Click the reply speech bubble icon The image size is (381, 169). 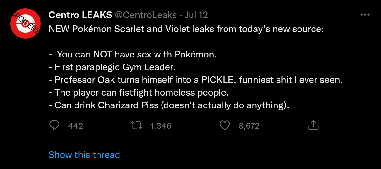point(55,125)
